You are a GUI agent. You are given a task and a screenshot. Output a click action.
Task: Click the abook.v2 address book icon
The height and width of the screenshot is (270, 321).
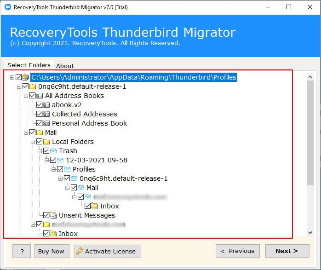click(x=46, y=105)
